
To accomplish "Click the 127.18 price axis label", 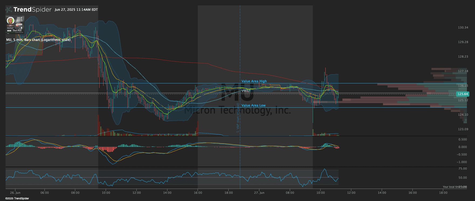I will [x=463, y=71].
